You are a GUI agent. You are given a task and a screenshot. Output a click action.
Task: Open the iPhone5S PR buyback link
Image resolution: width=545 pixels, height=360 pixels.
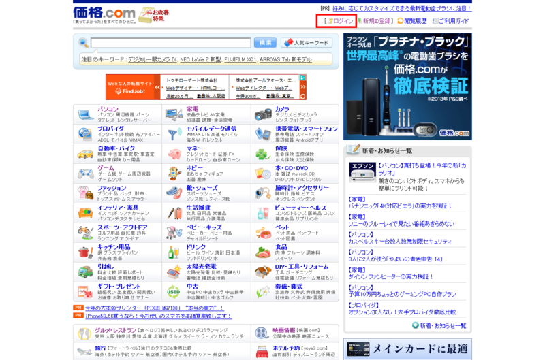coord(158,316)
